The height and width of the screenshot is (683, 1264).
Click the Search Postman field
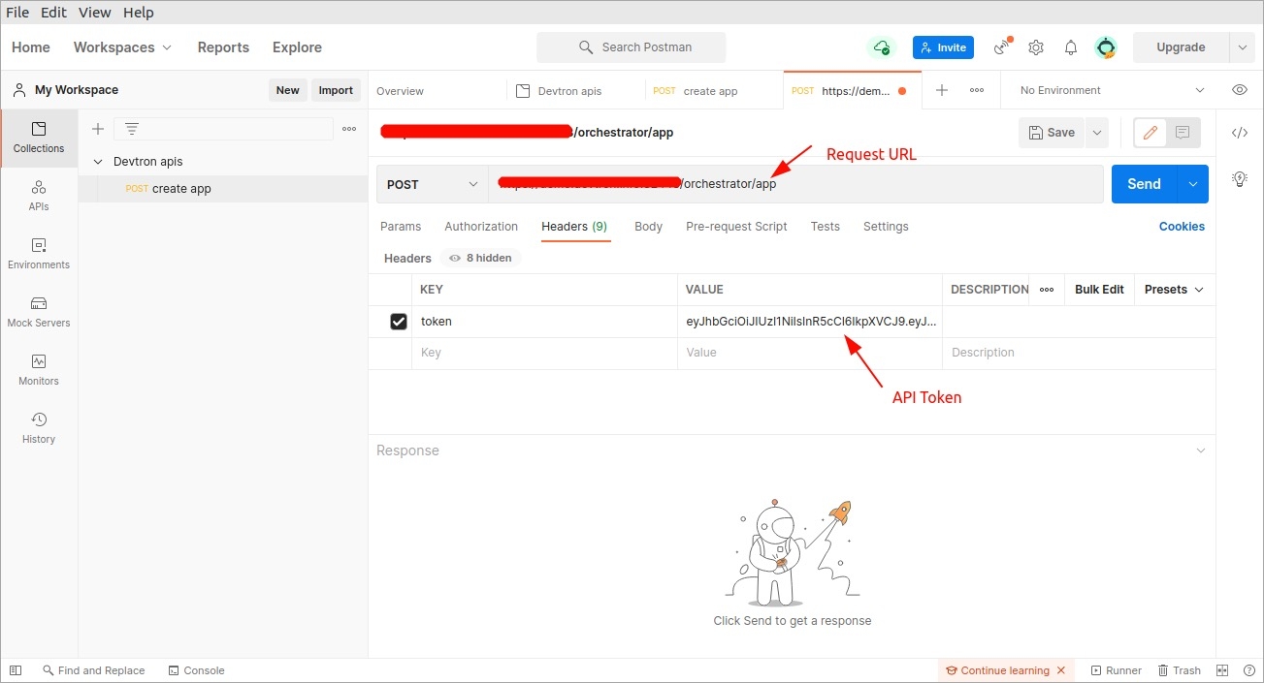tap(632, 47)
